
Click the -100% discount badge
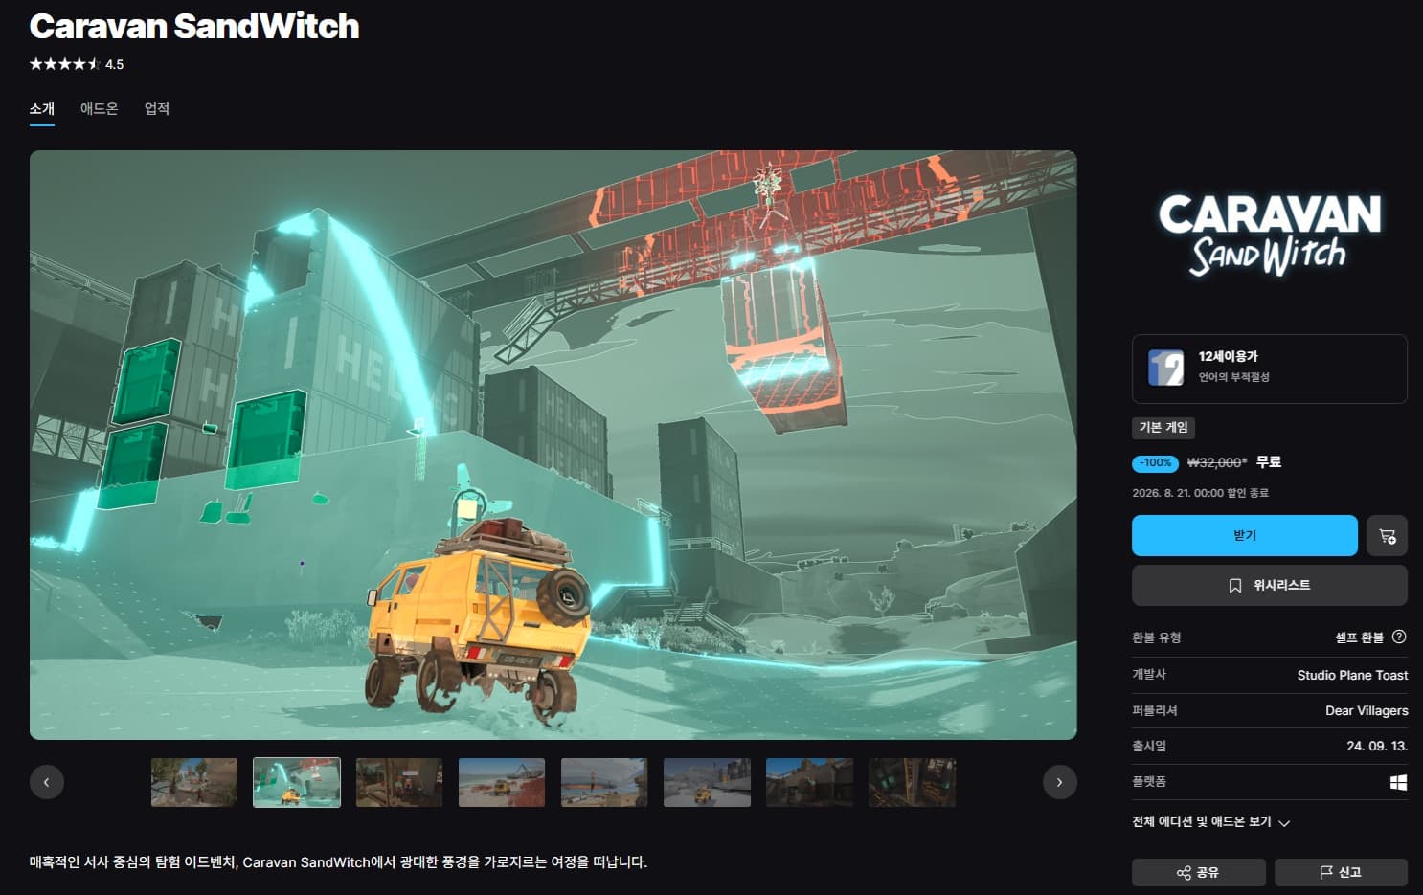(x=1156, y=463)
